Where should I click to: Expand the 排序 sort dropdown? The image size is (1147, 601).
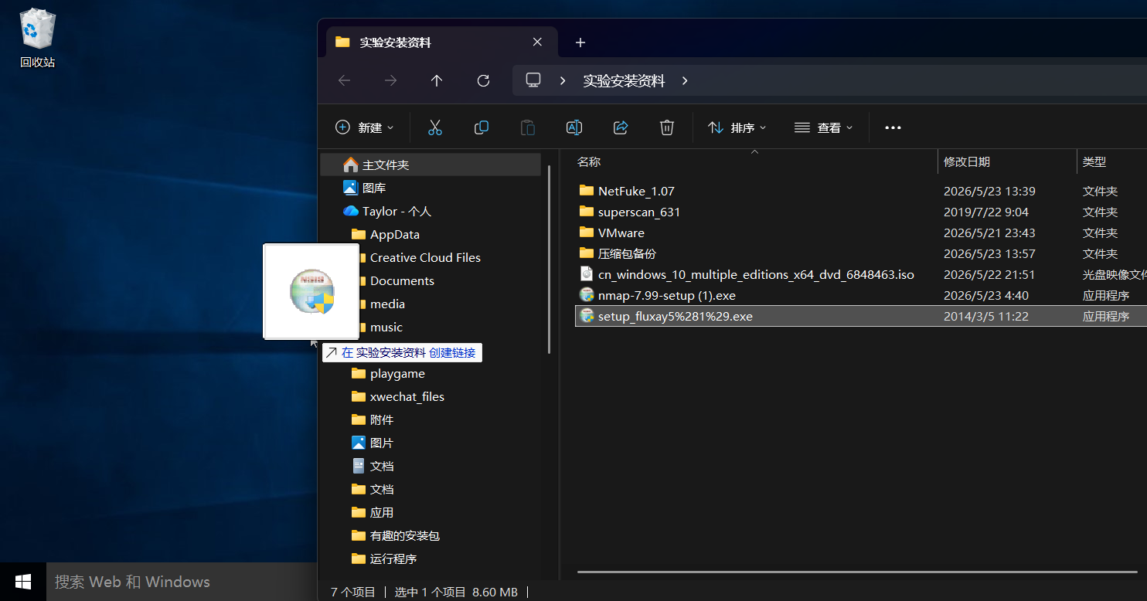pos(737,127)
